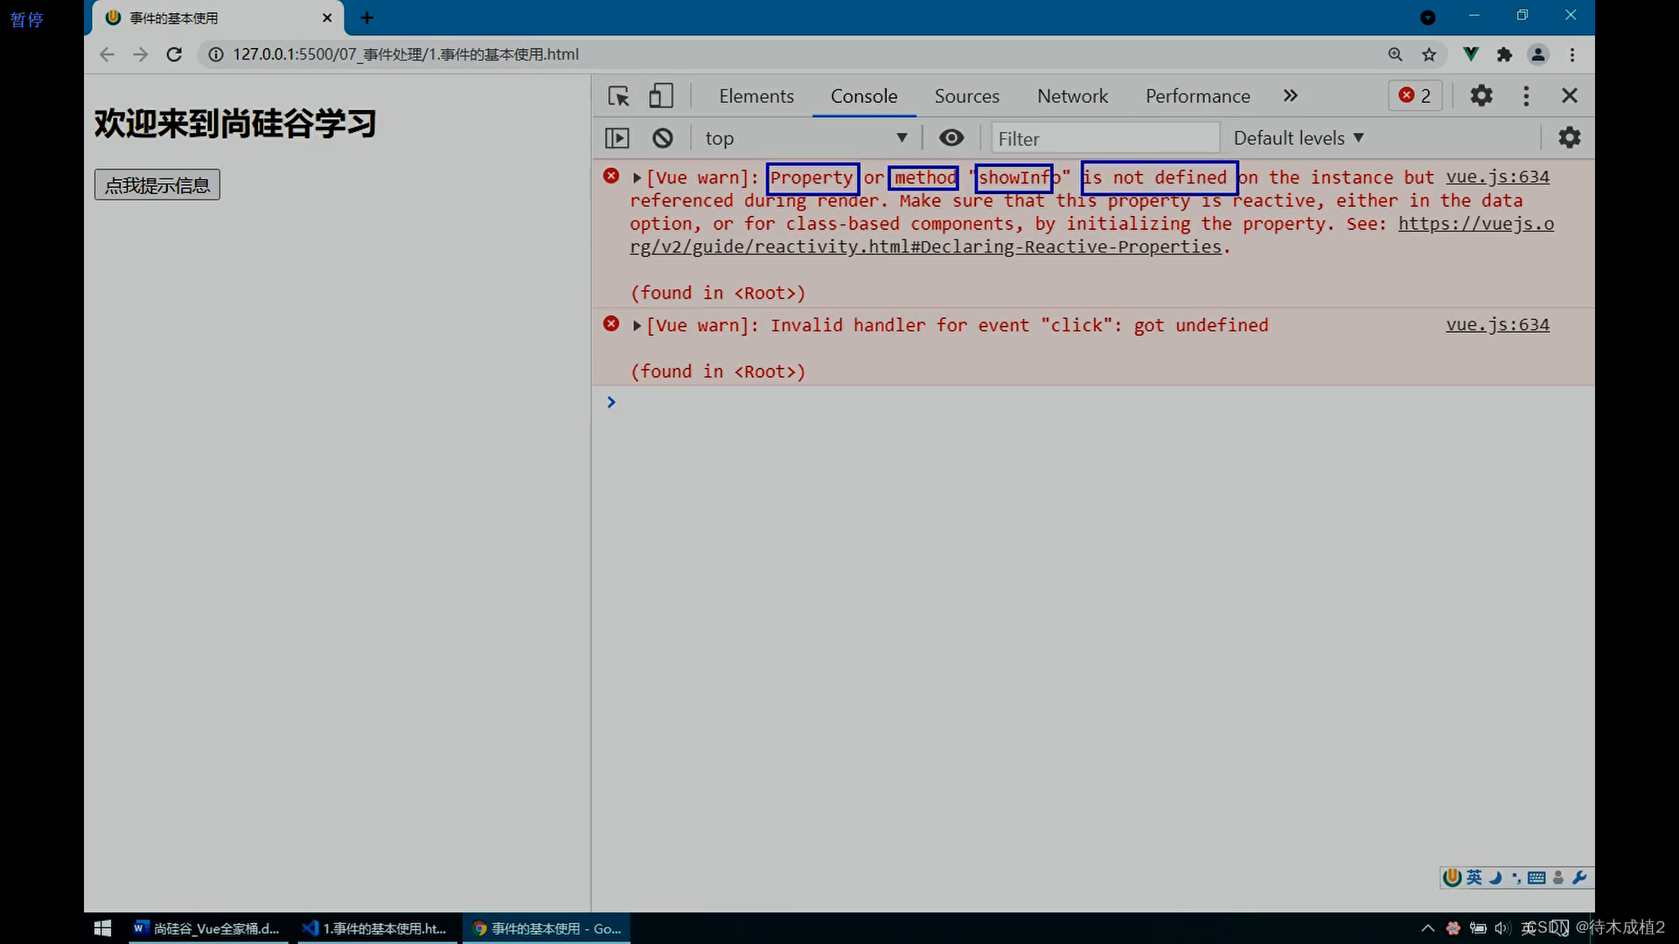Image resolution: width=1679 pixels, height=944 pixels.
Task: Open the Chrome profile avatar
Action: 1538,54
